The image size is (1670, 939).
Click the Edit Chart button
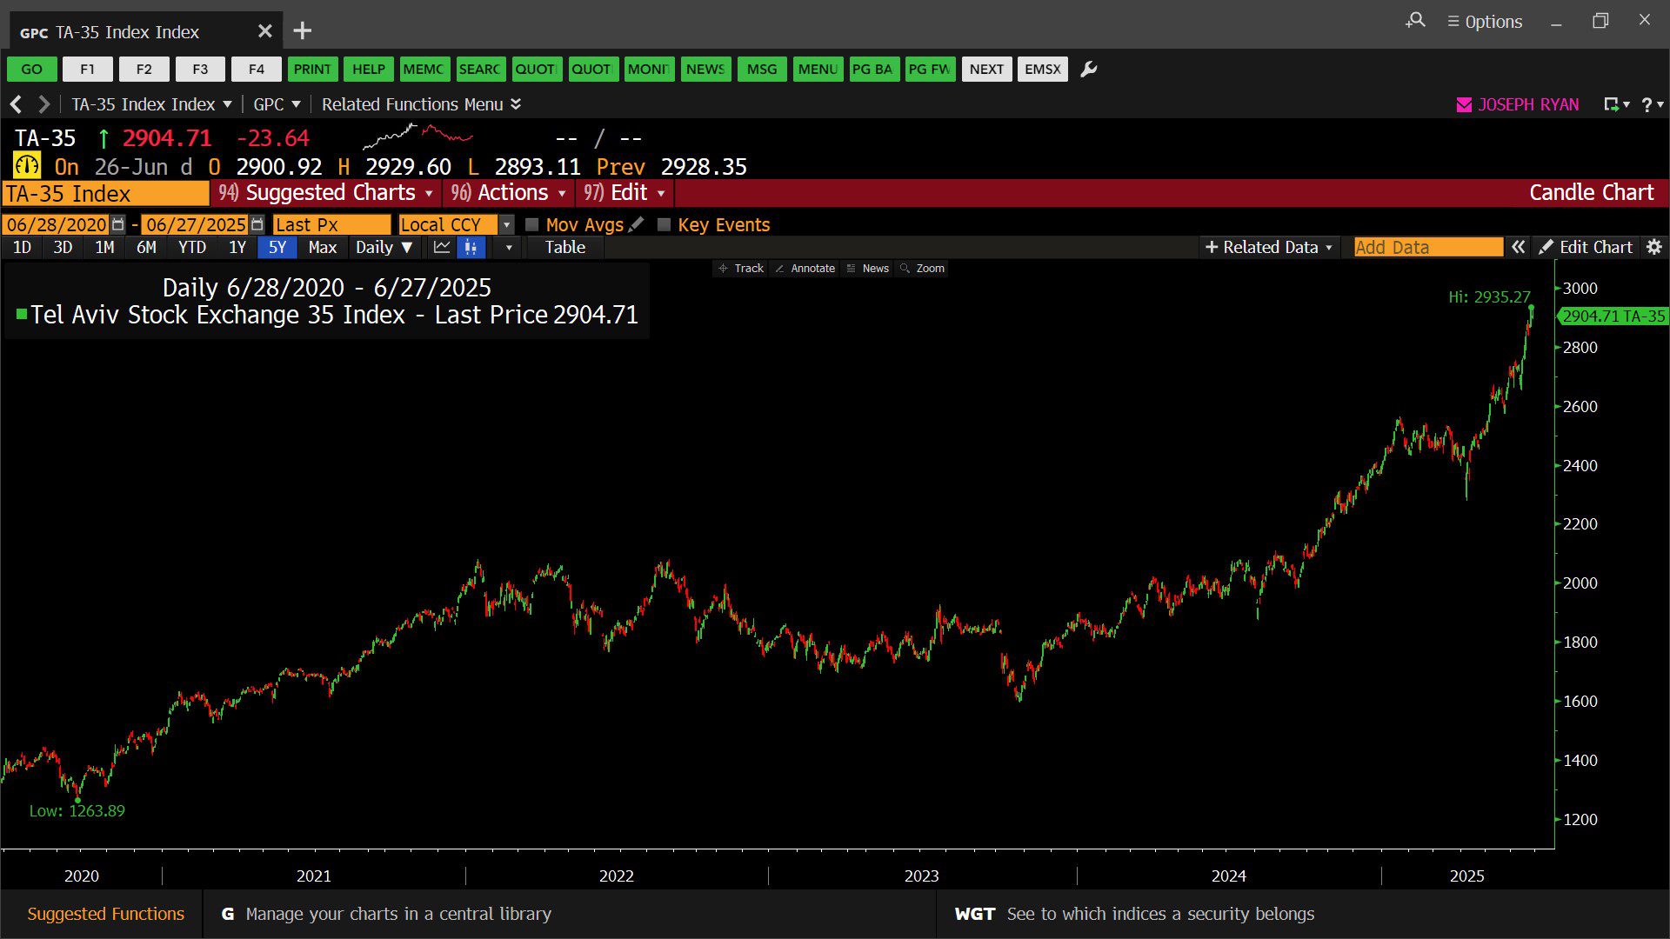[x=1586, y=248]
